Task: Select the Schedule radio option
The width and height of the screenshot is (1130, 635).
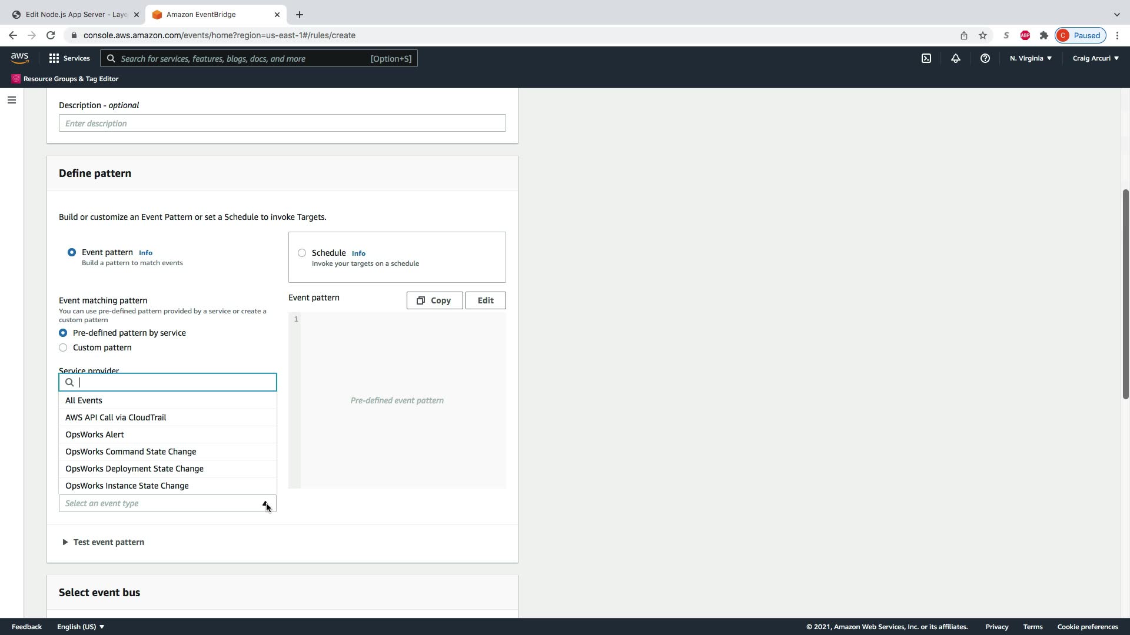Action: 302,253
